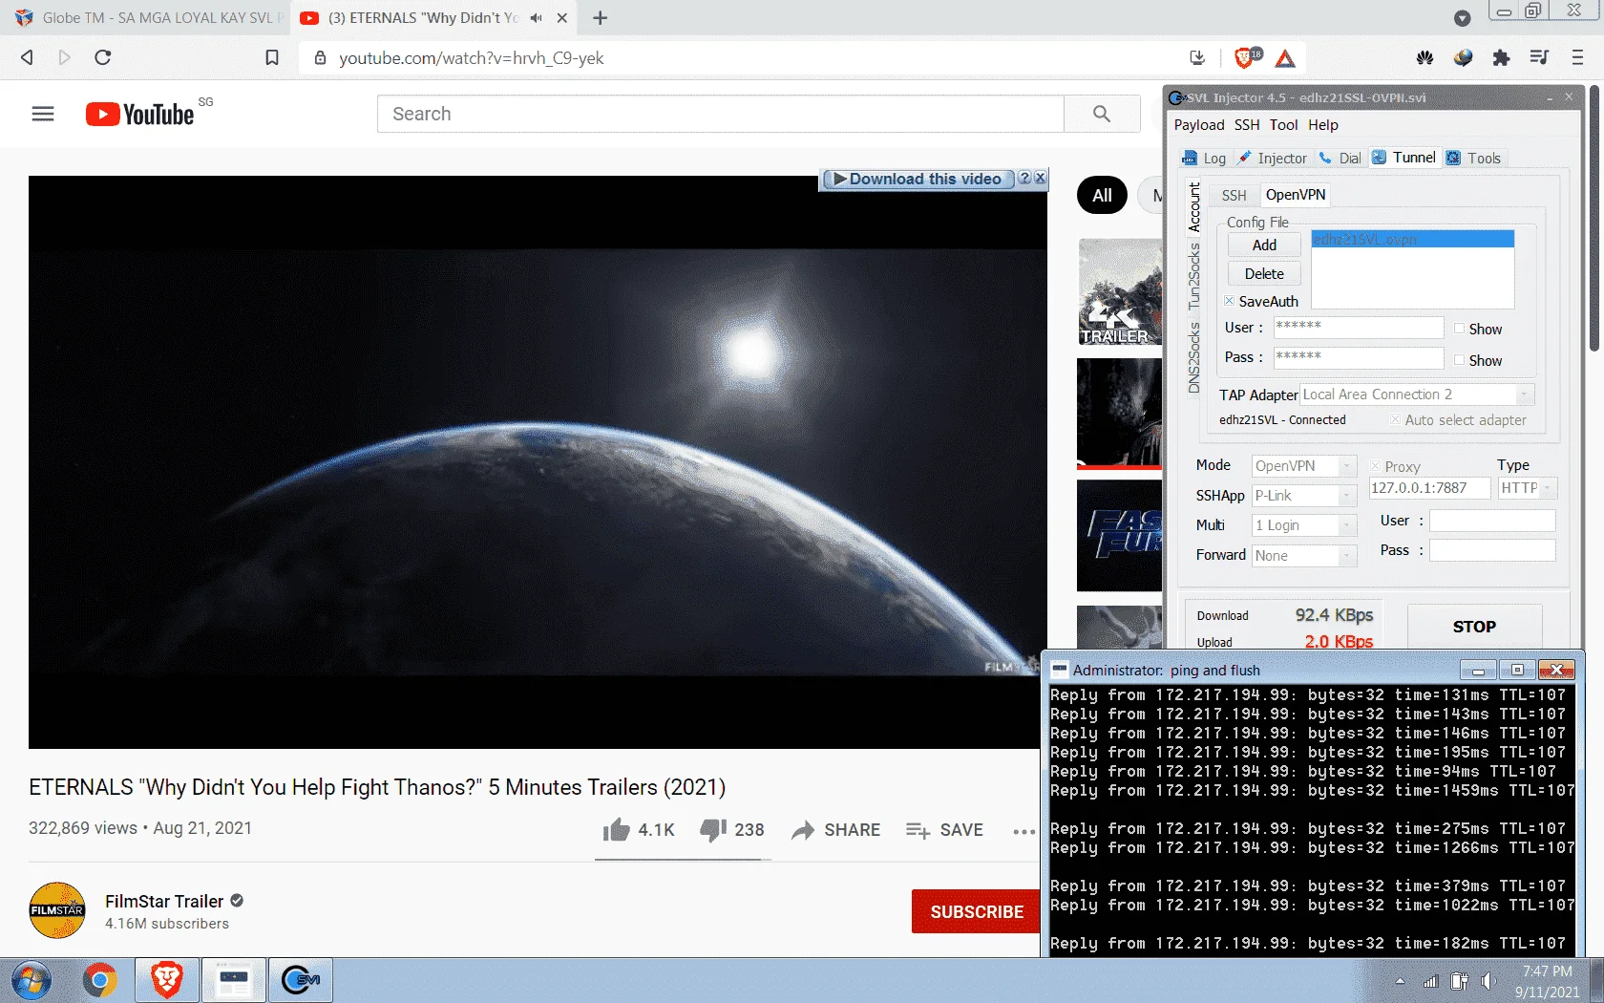Open the Mode dropdown
The height and width of the screenshot is (1003, 1604).
1347,466
